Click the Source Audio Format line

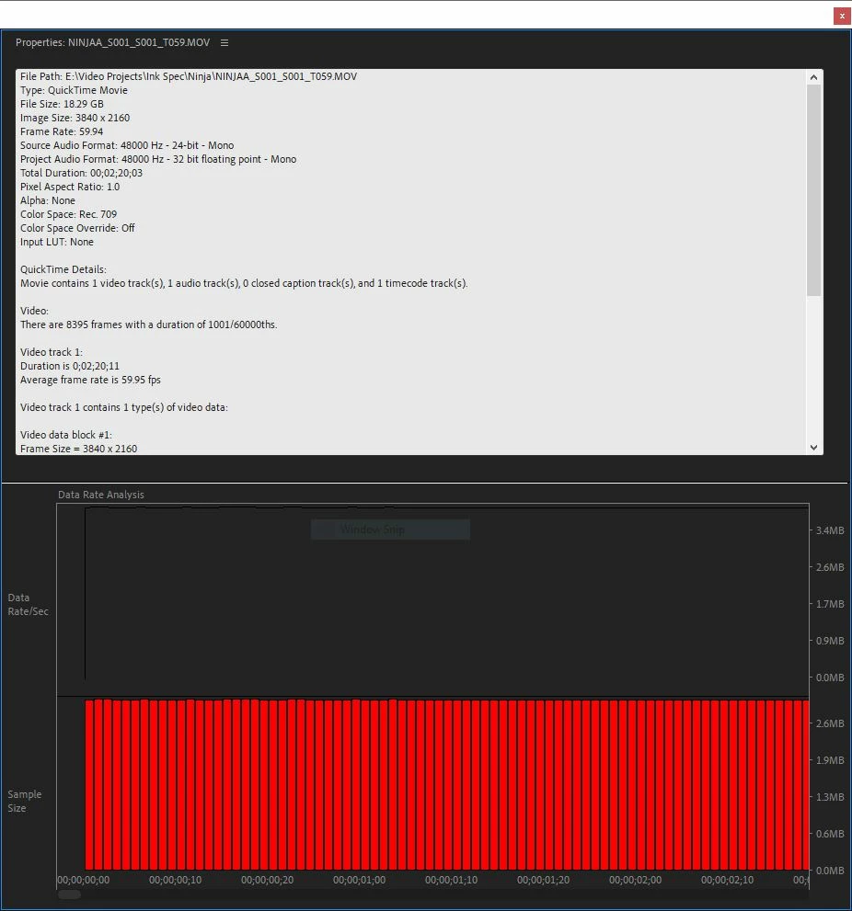click(127, 145)
